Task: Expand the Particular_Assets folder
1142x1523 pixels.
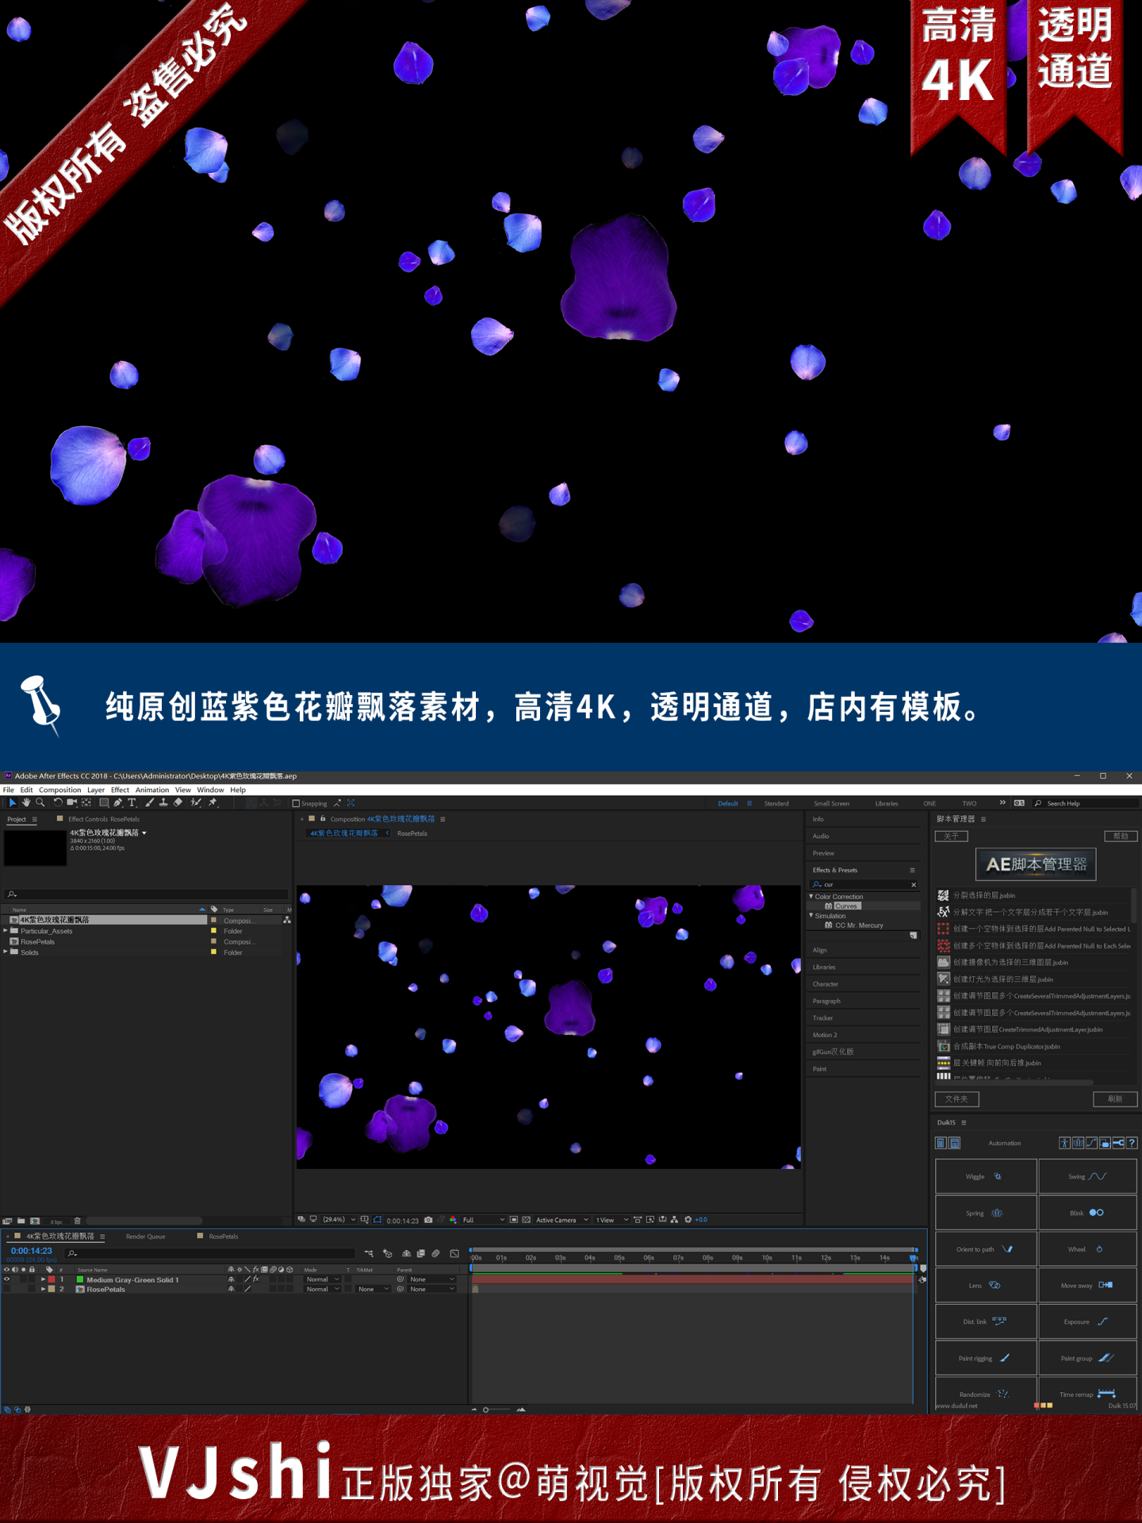Action: 6,931
